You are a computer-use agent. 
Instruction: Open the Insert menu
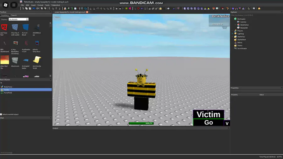pyautogui.click(x=33, y=5)
